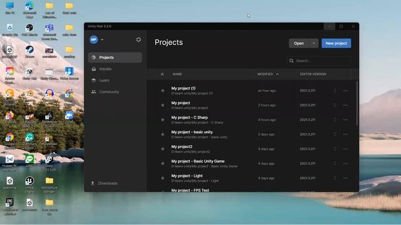Image resolution: width=401 pixels, height=225 pixels.
Task: Toggle favorite on My project - Light
Action: [x=162, y=177]
